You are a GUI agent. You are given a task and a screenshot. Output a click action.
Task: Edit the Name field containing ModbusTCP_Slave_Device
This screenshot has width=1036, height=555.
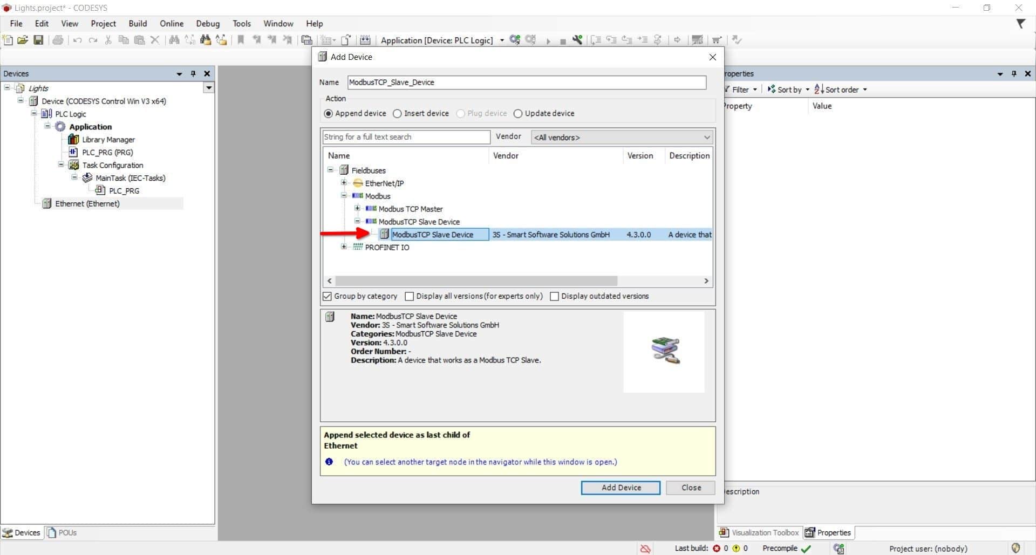526,82
